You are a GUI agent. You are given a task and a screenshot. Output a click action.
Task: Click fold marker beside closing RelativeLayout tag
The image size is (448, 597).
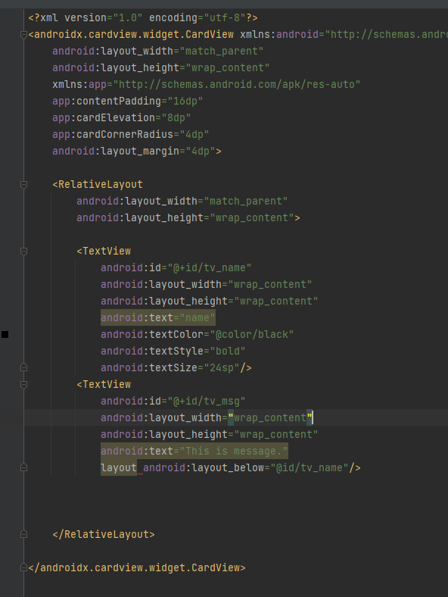pos(23,535)
